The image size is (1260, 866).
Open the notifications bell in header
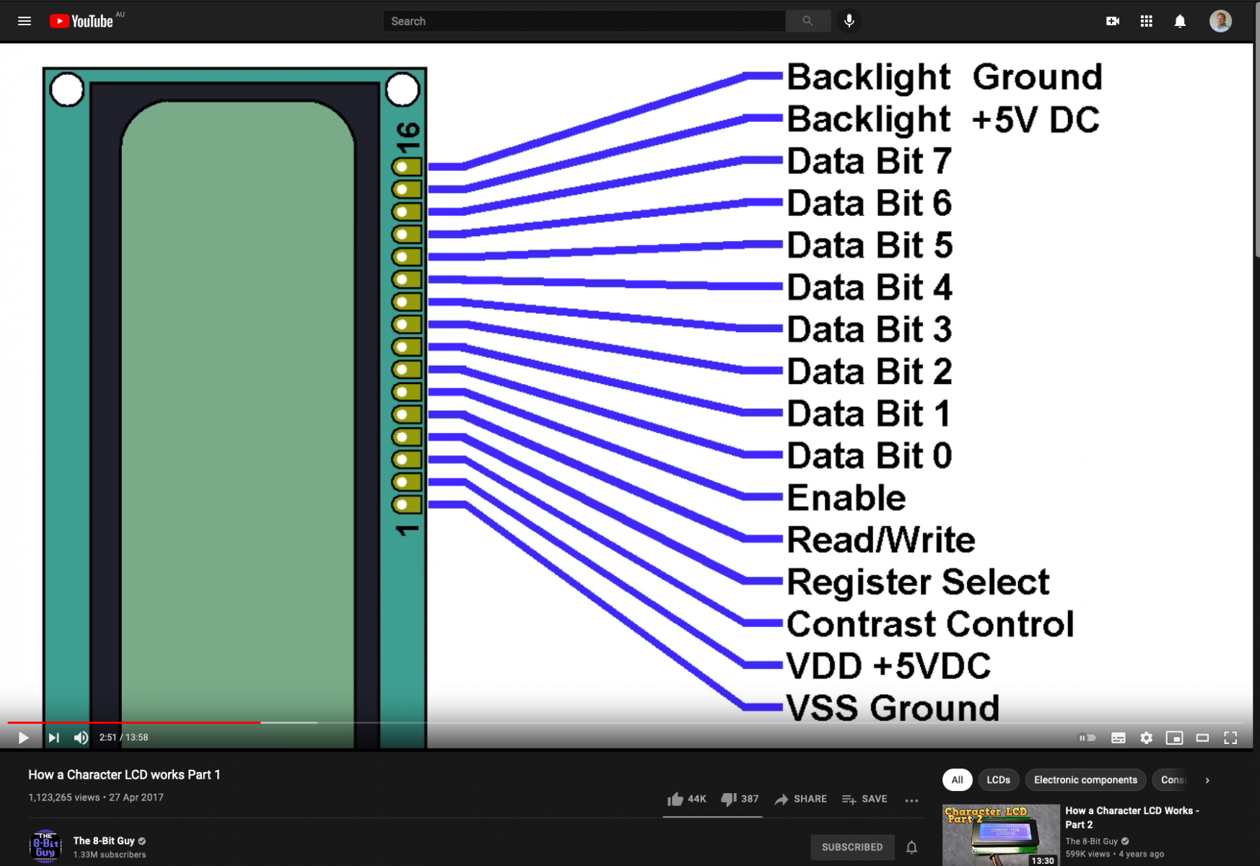pos(1180,21)
